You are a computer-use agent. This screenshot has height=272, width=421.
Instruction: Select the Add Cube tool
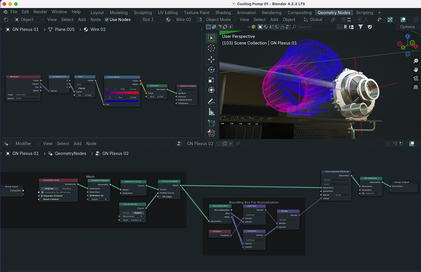click(x=211, y=123)
